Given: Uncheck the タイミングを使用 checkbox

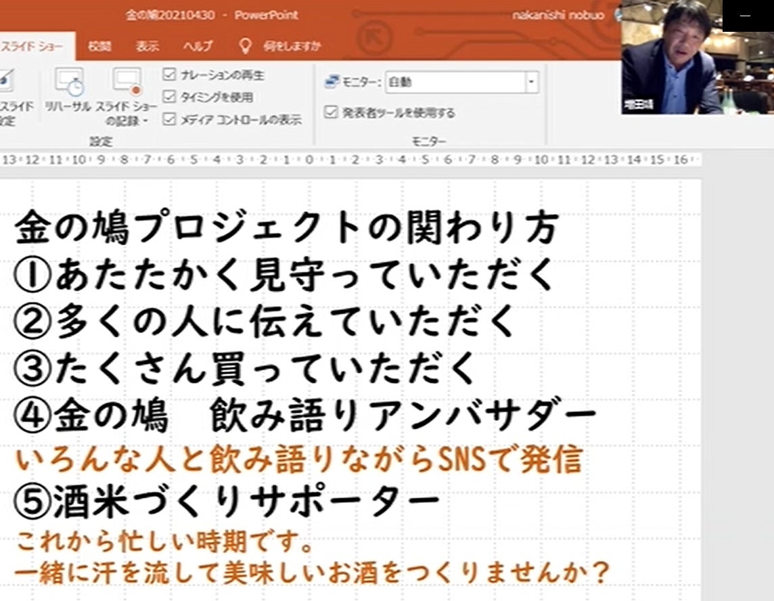Looking at the screenshot, I should (169, 97).
